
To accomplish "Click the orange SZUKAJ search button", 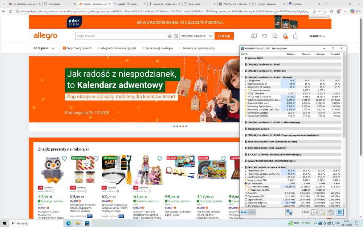I will [225, 36].
